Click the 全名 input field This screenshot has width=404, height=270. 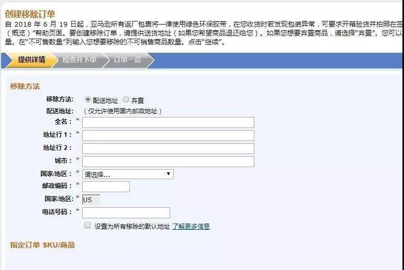(x=168, y=122)
